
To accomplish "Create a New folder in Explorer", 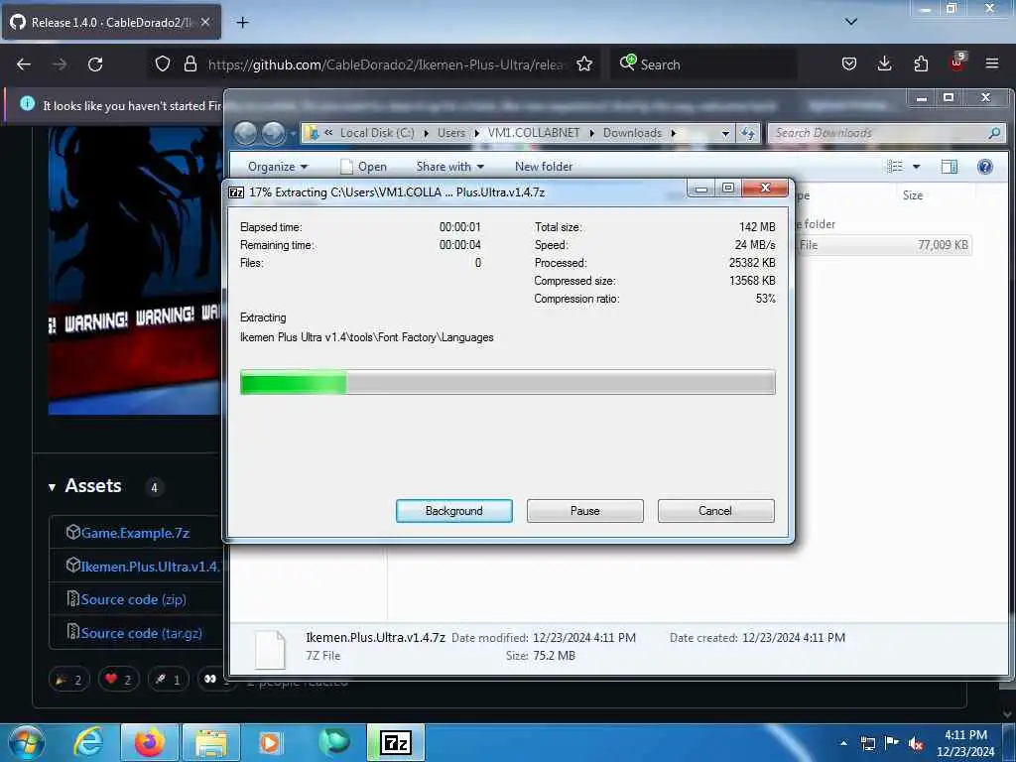I will (x=544, y=167).
